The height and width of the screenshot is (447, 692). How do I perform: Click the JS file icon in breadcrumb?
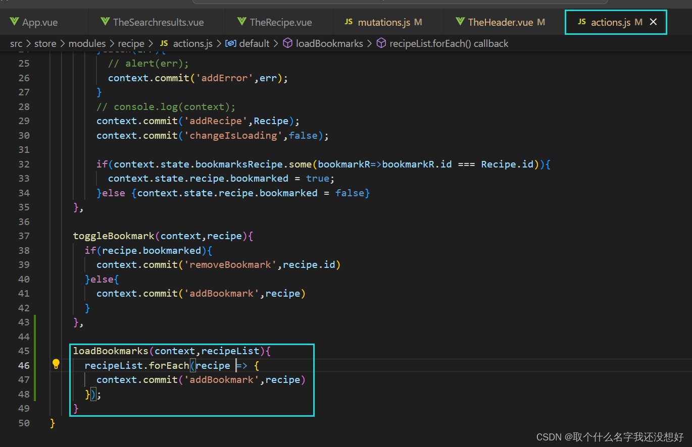[164, 43]
